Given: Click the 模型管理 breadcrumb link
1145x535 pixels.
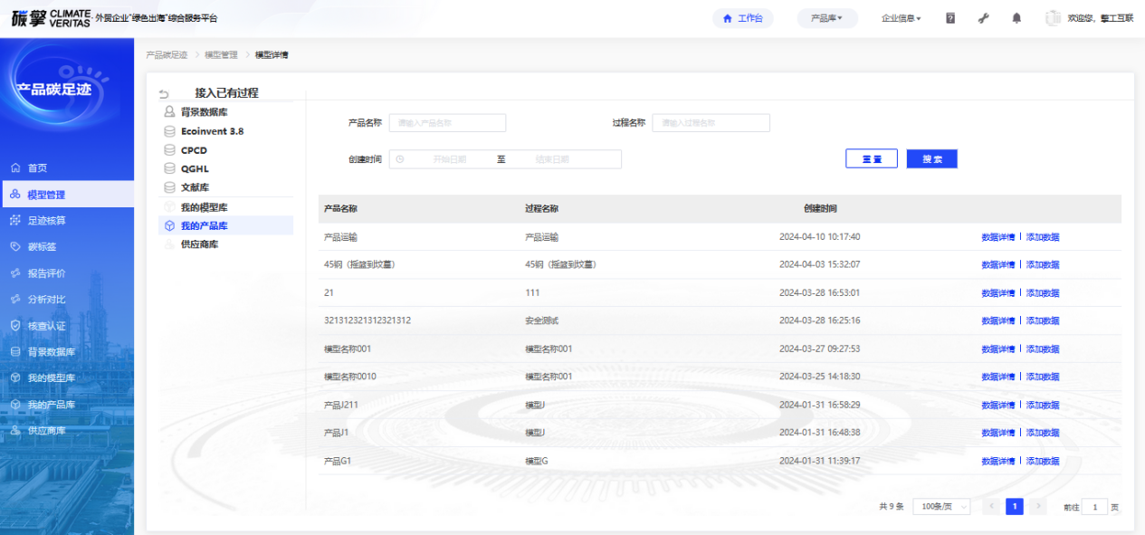Looking at the screenshot, I should pyautogui.click(x=221, y=55).
